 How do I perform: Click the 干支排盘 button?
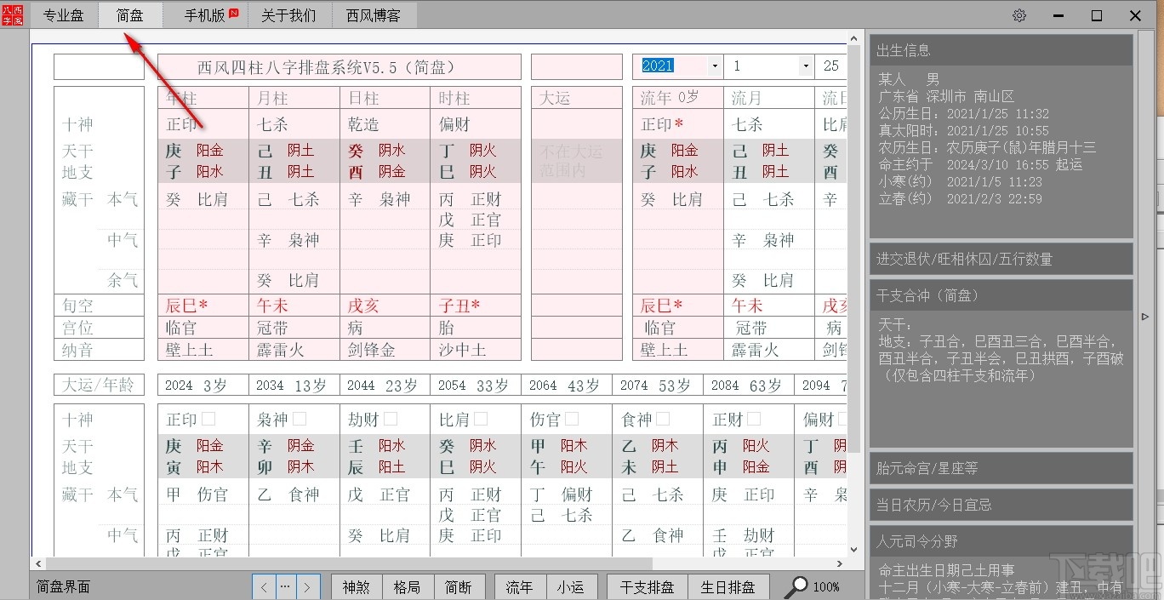click(x=647, y=586)
